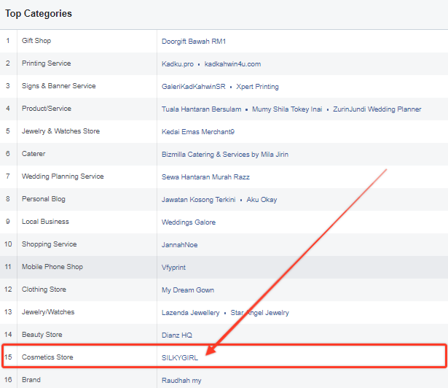The width and height of the screenshot is (448, 388).
Task: Open the Kadku.pro page link
Action: (178, 63)
